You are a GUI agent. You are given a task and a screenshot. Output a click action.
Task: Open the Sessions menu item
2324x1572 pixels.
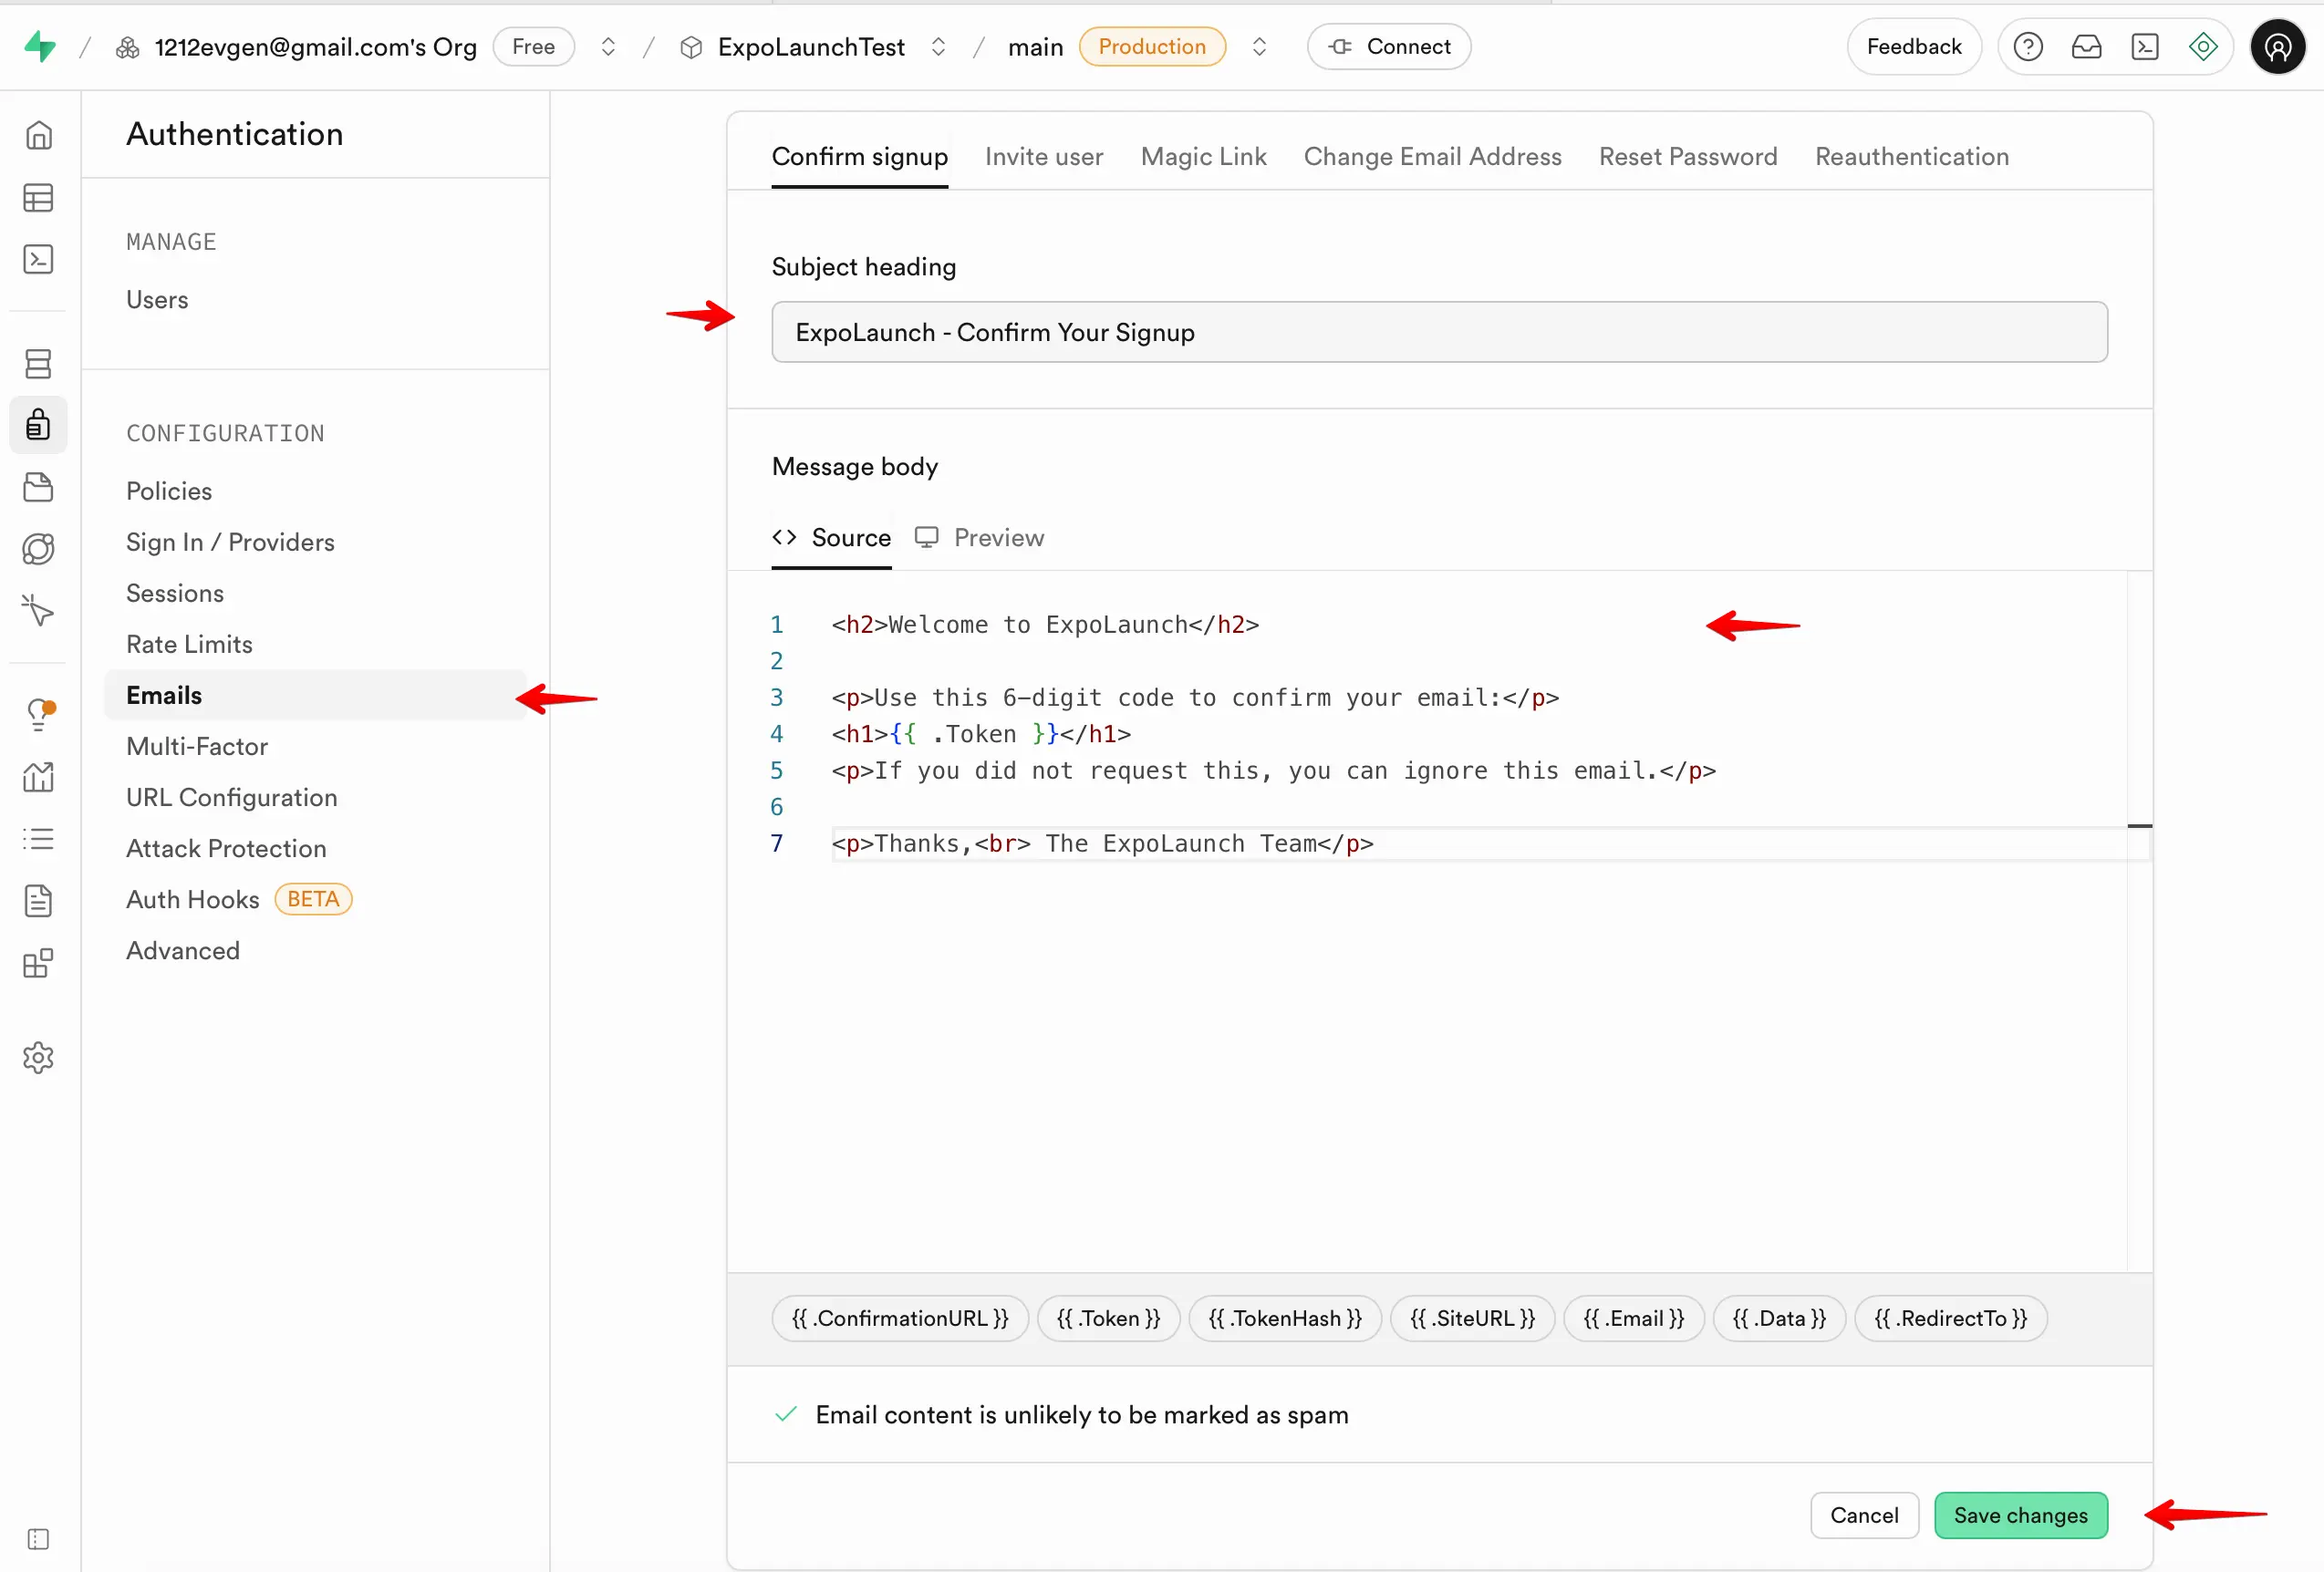point(175,593)
